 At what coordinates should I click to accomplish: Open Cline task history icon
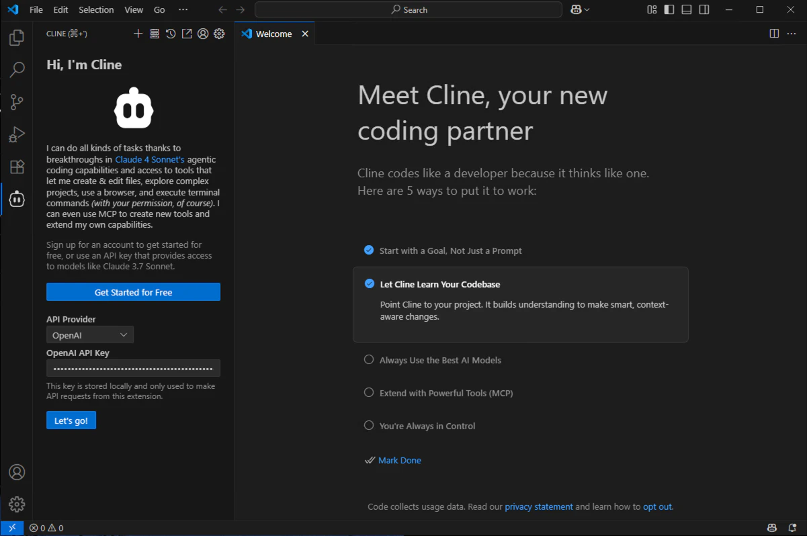pos(171,34)
